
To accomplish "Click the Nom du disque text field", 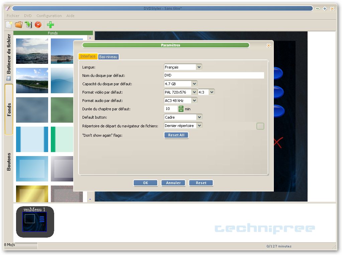I will [x=214, y=76].
